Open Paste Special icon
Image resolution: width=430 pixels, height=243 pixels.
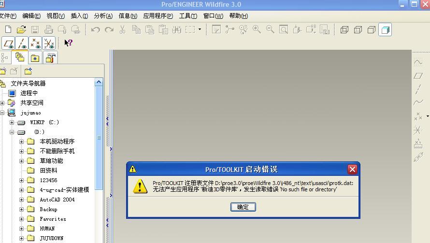(163, 29)
